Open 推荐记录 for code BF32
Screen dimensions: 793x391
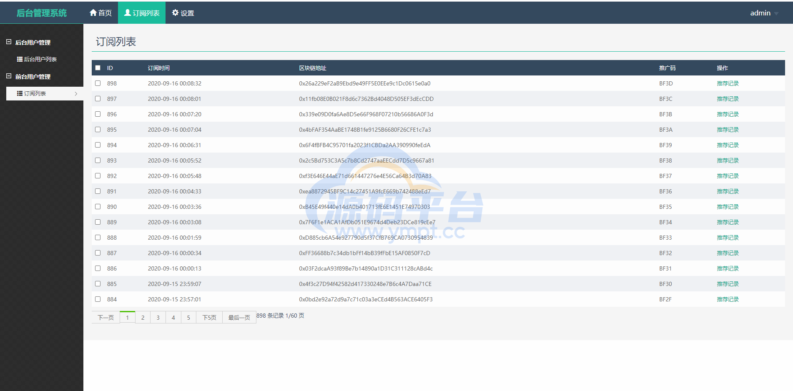point(728,253)
